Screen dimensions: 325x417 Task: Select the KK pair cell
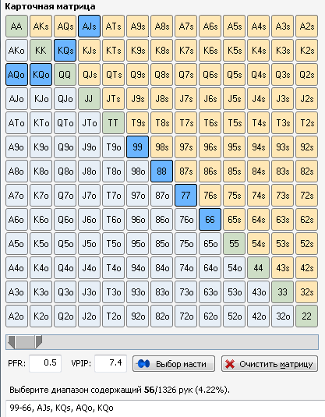pos(41,50)
